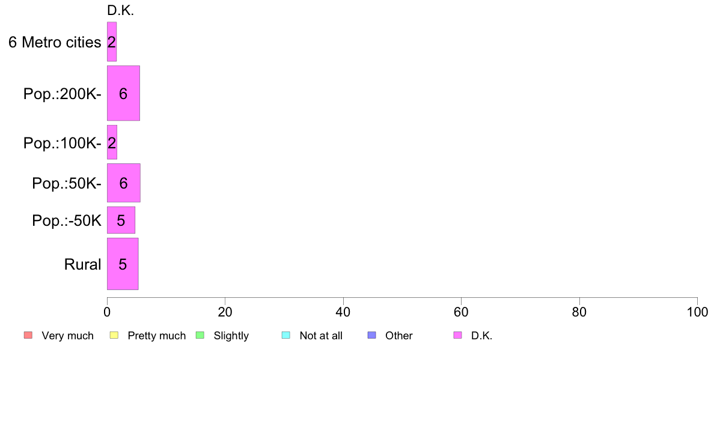Image resolution: width=714 pixels, height=442 pixels.
Task: Select the Pop.:-50K bar showing 5
Action: pyautogui.click(x=121, y=220)
